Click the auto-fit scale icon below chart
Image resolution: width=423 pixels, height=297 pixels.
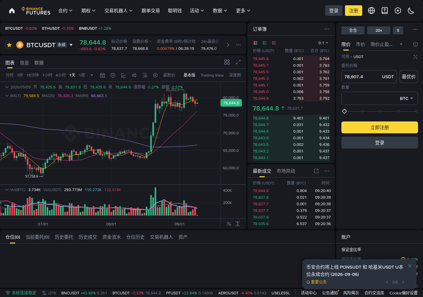coord(238,224)
